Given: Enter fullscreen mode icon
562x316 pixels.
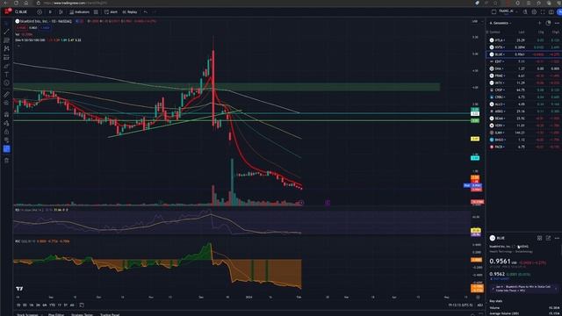Looking at the screenshot, I should [543, 11].
